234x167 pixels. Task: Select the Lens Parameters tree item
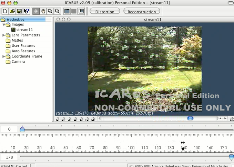point(26,35)
